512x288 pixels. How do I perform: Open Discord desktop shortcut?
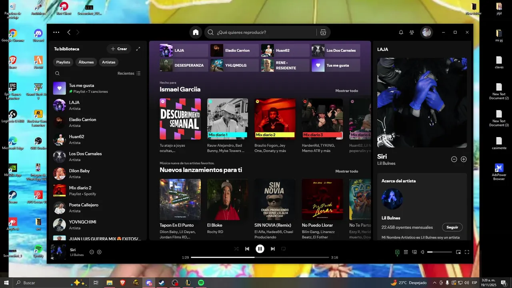[38, 35]
